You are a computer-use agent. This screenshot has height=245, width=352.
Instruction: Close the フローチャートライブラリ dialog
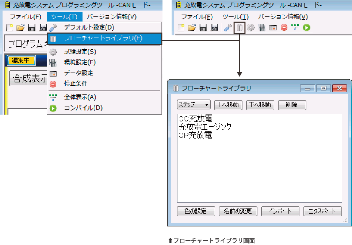click(x=340, y=88)
